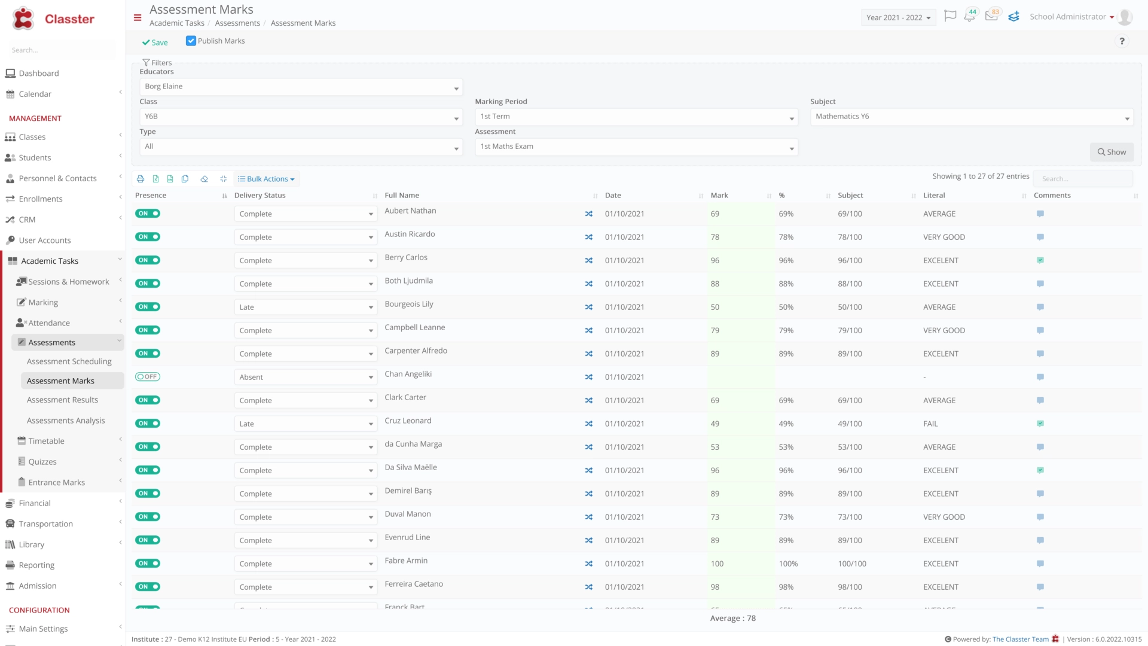Viewport: 1148px width, 646px height.
Task: Click the shuffle icon for Ferreira Caetano
Action: (x=589, y=587)
